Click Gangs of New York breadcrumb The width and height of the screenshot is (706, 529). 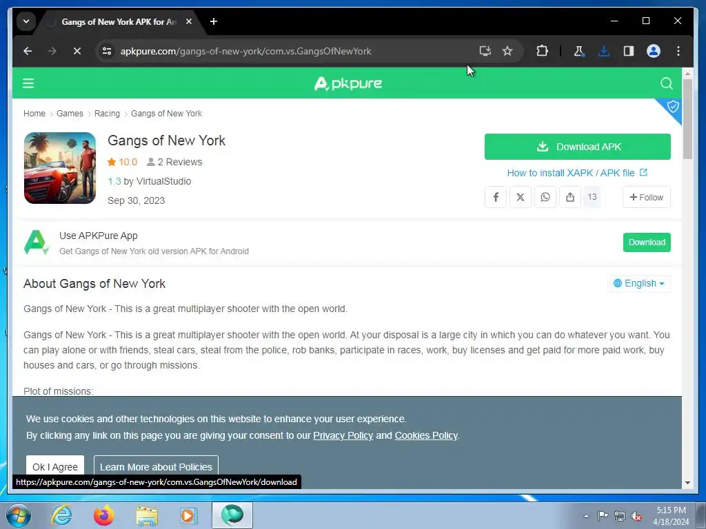[167, 114]
